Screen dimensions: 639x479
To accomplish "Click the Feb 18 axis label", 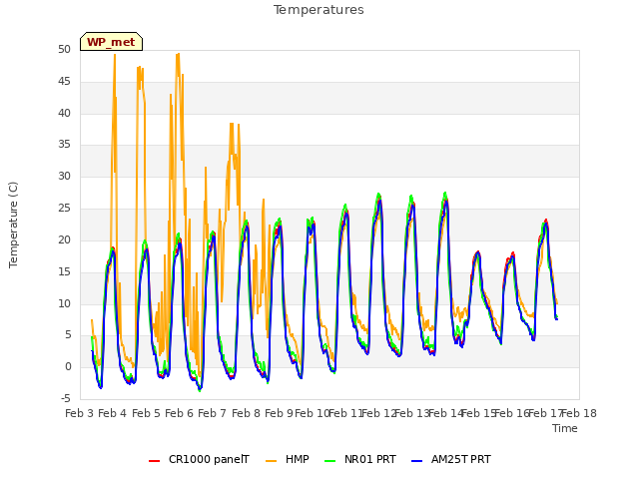I will pyautogui.click(x=579, y=413).
